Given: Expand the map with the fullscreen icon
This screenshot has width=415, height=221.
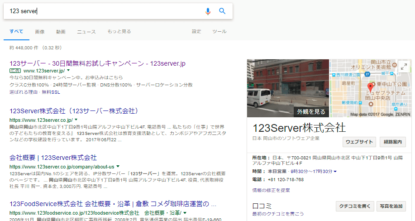Looking at the screenshot, I should coord(404,67).
